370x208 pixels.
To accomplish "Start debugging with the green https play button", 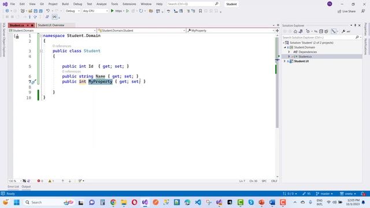I will pos(112,11).
